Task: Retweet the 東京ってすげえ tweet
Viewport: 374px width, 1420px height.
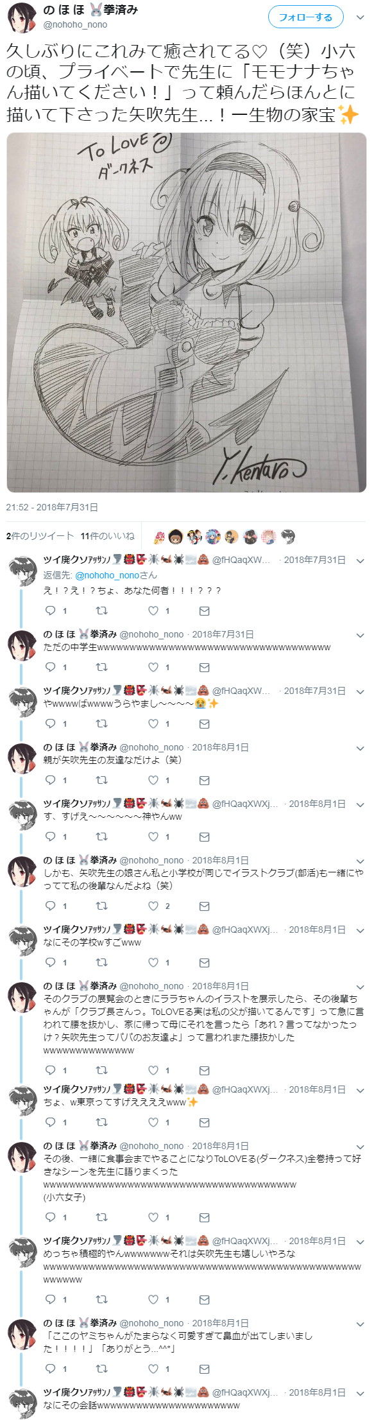Action: [101, 1122]
